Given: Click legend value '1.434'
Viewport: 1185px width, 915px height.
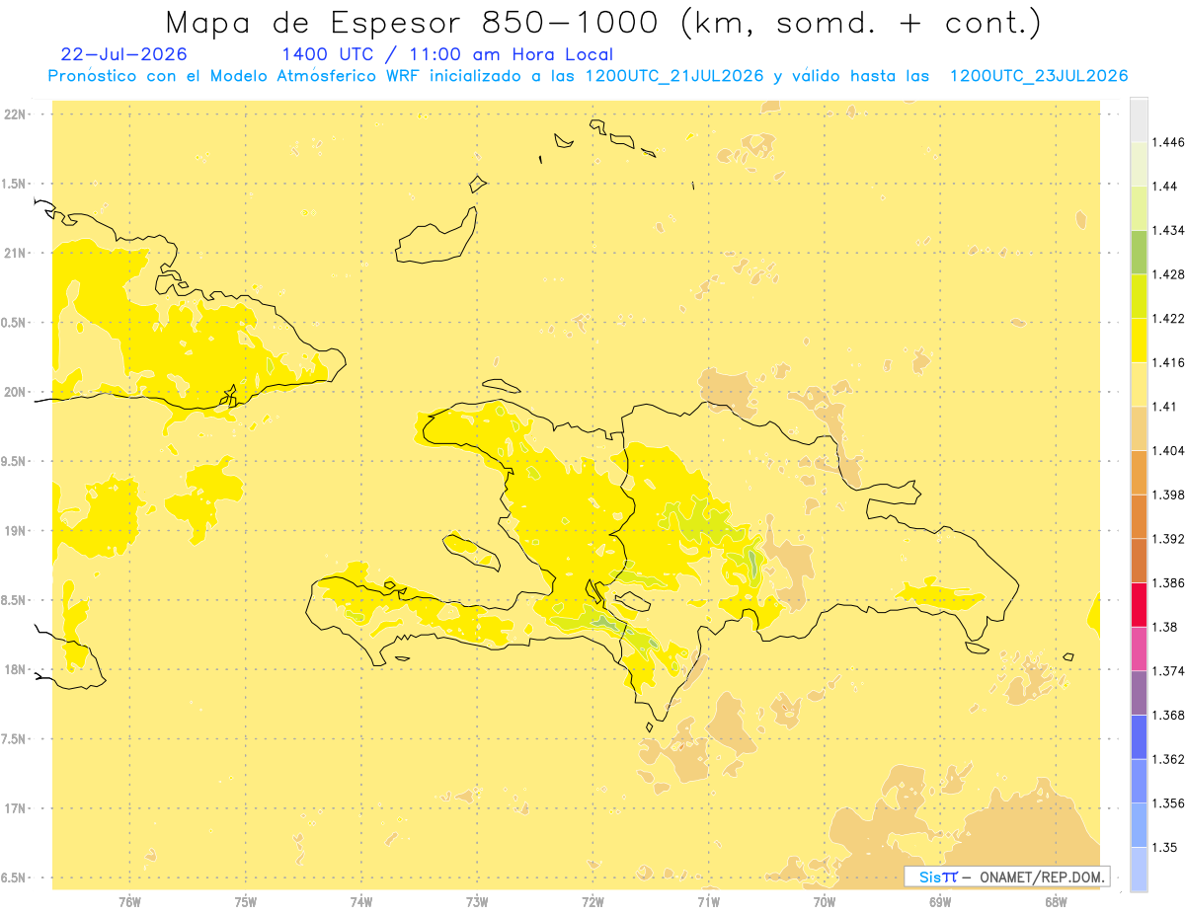Looking at the screenshot, I should point(1169,230).
